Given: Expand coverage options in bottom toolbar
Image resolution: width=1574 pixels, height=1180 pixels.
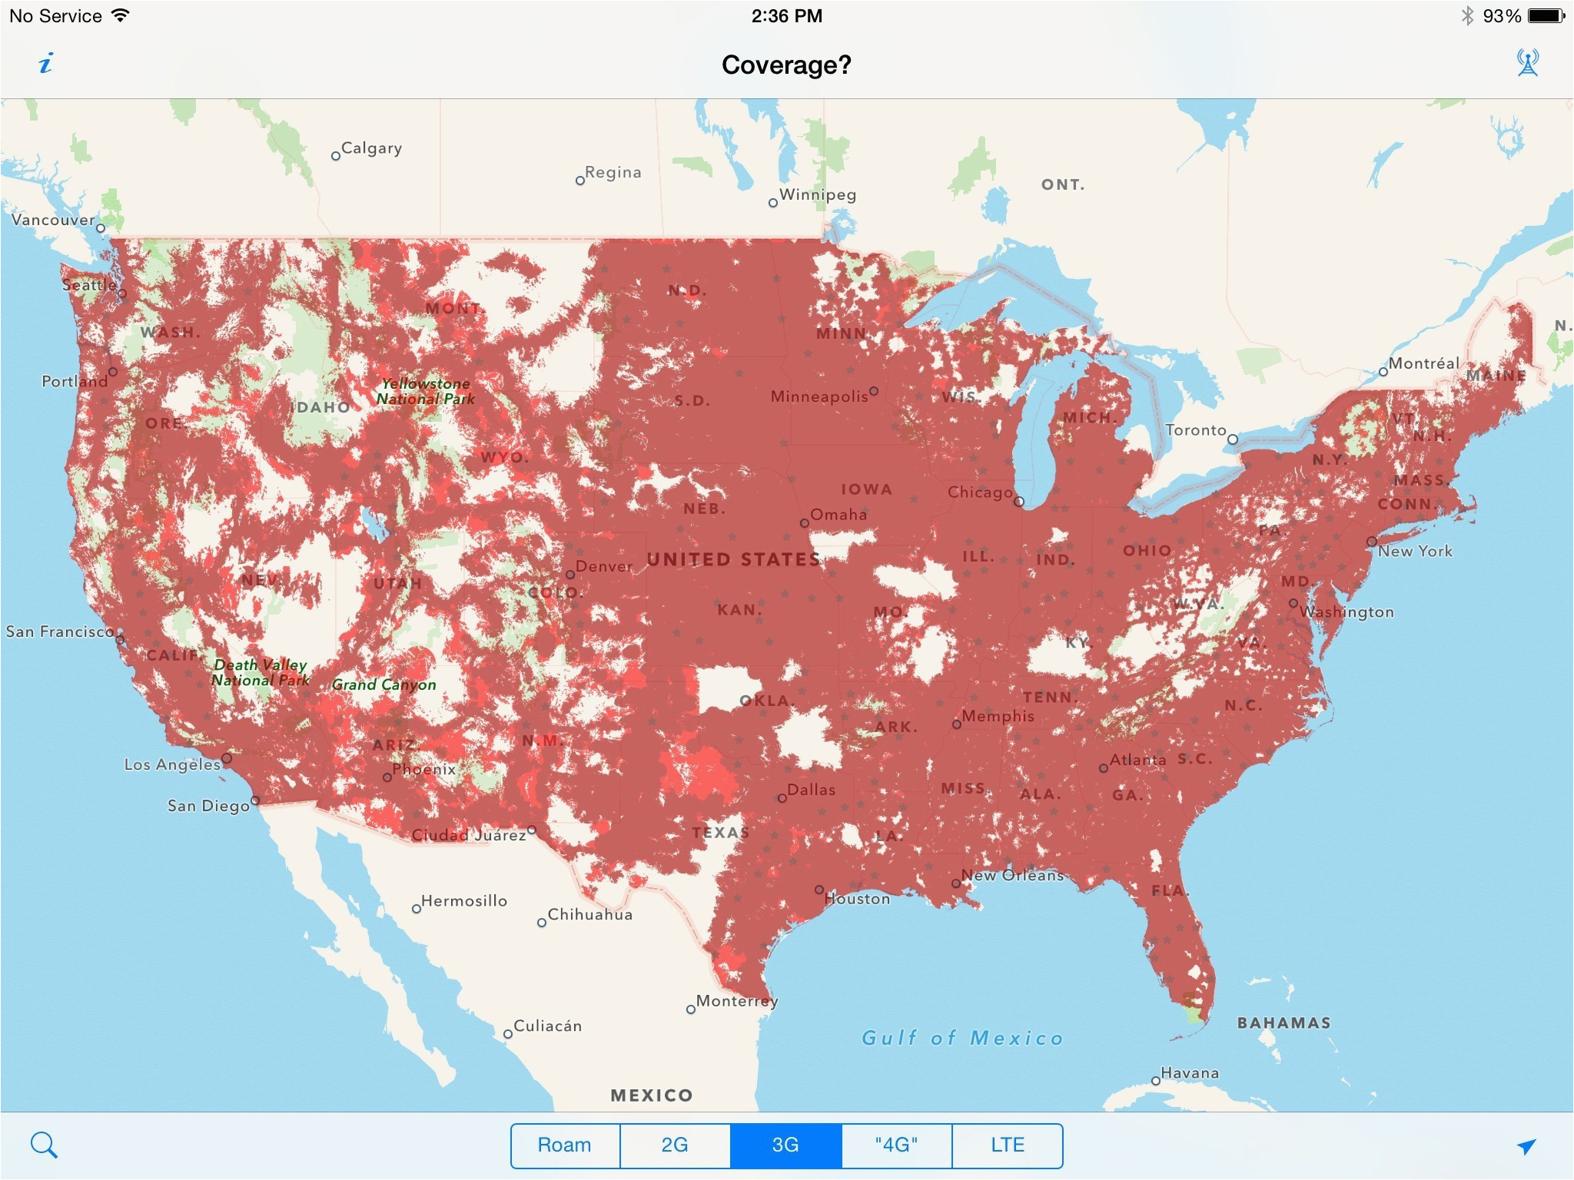Looking at the screenshot, I should pyautogui.click(x=785, y=1140).
